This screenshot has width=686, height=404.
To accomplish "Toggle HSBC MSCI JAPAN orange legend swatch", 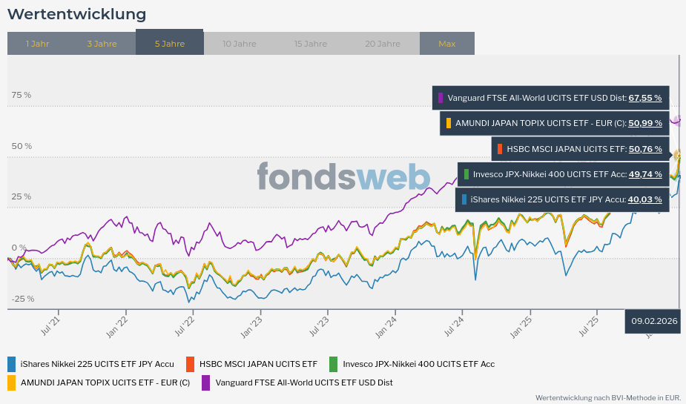I will point(190,364).
